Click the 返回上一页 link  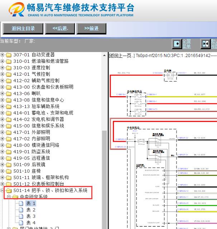click(122, 56)
